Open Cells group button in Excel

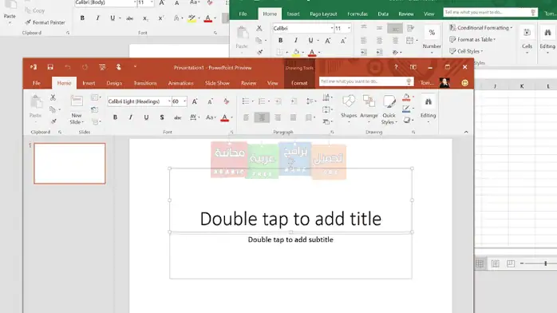click(527, 39)
